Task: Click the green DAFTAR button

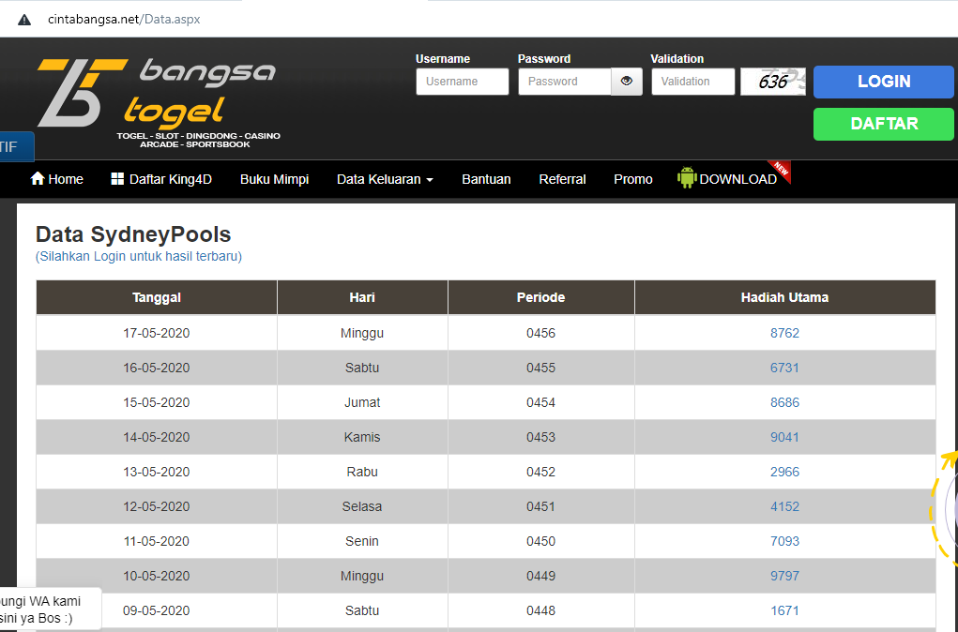Action: 884,124
